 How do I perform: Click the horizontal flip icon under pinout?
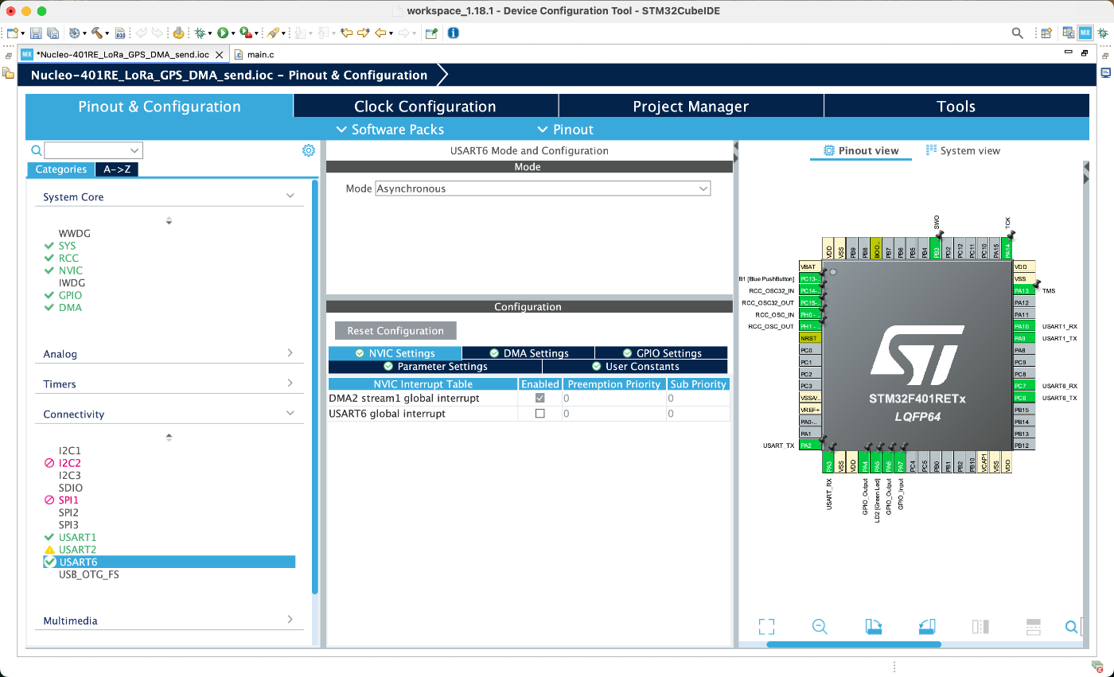pos(980,627)
